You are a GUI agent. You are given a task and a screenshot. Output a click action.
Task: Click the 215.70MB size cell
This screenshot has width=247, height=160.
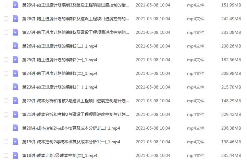tap(231, 87)
